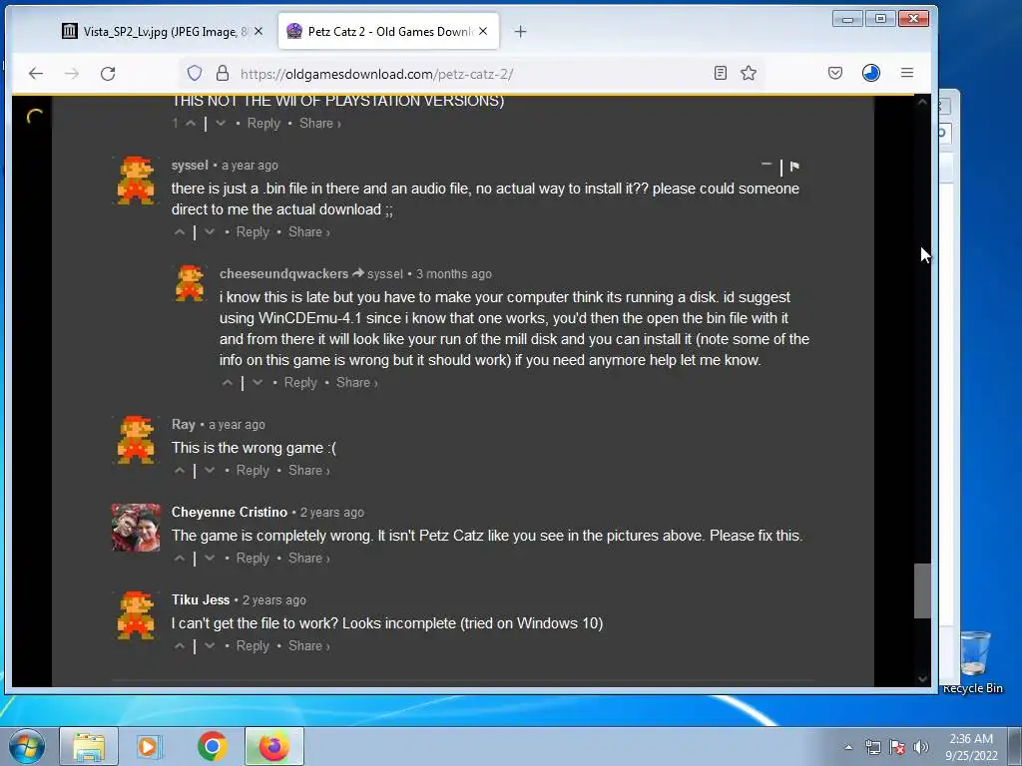The width and height of the screenshot is (1022, 766).
Task: Reply to syssel's comment
Action: (253, 231)
